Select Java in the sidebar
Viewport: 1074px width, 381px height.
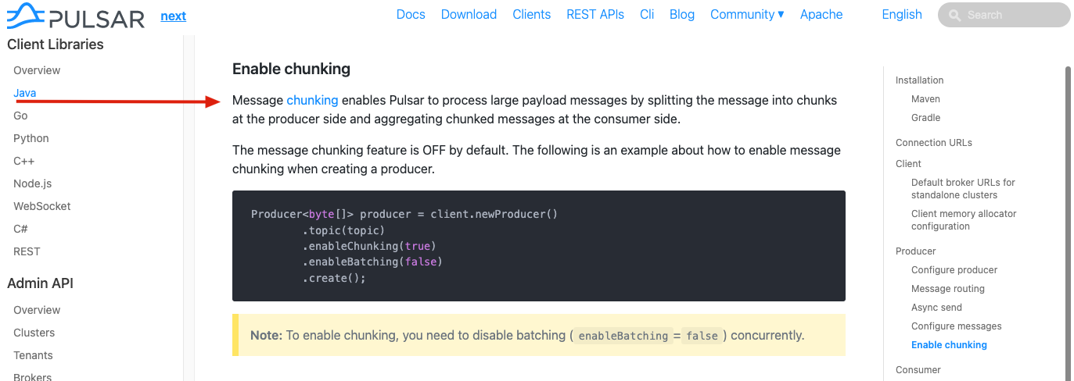(25, 93)
